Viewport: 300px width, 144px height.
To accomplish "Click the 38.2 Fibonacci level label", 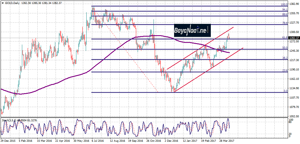I will pos(284,58).
